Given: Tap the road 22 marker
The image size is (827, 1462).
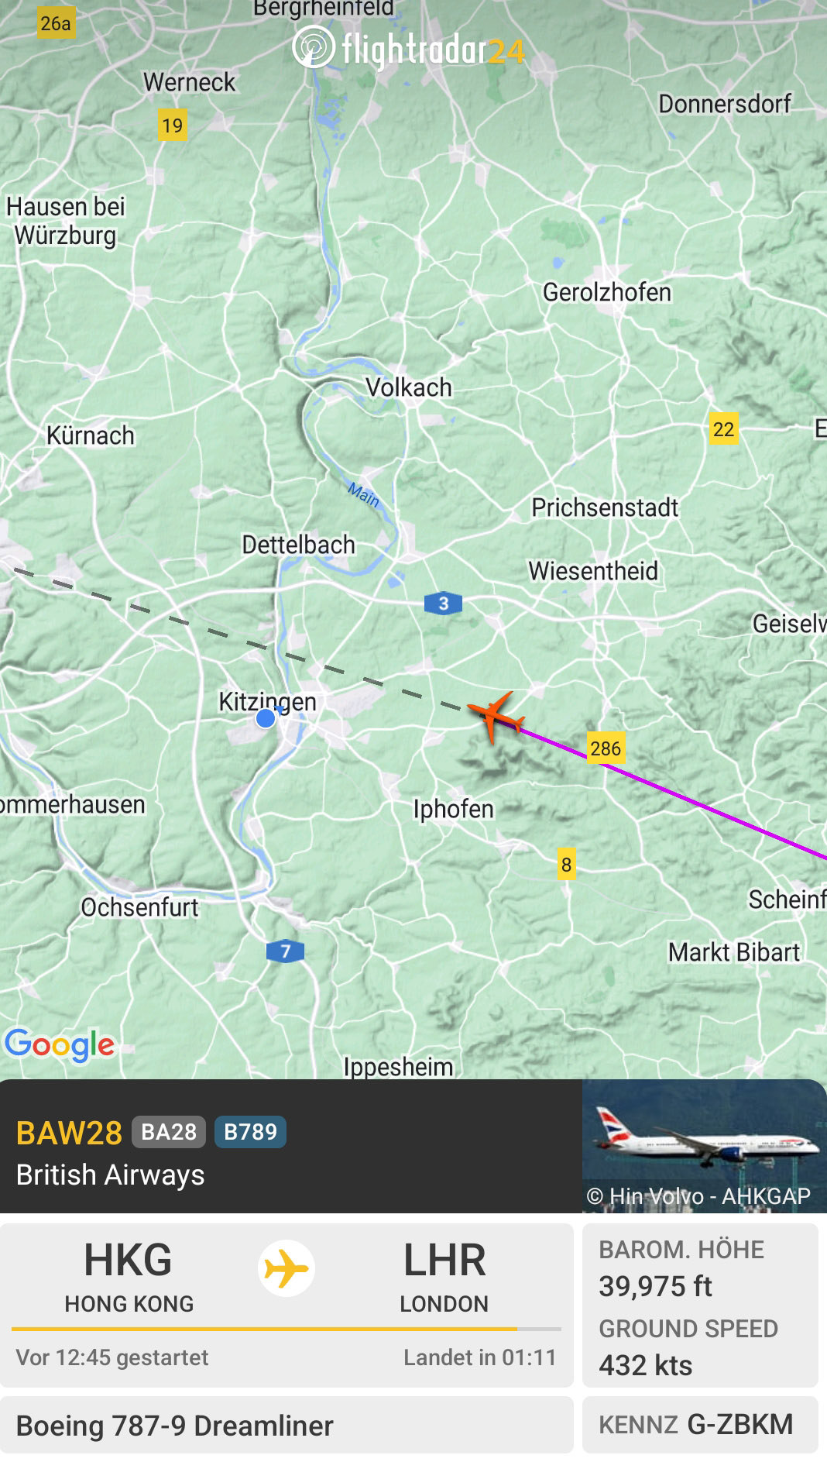Looking at the screenshot, I should pos(723,429).
